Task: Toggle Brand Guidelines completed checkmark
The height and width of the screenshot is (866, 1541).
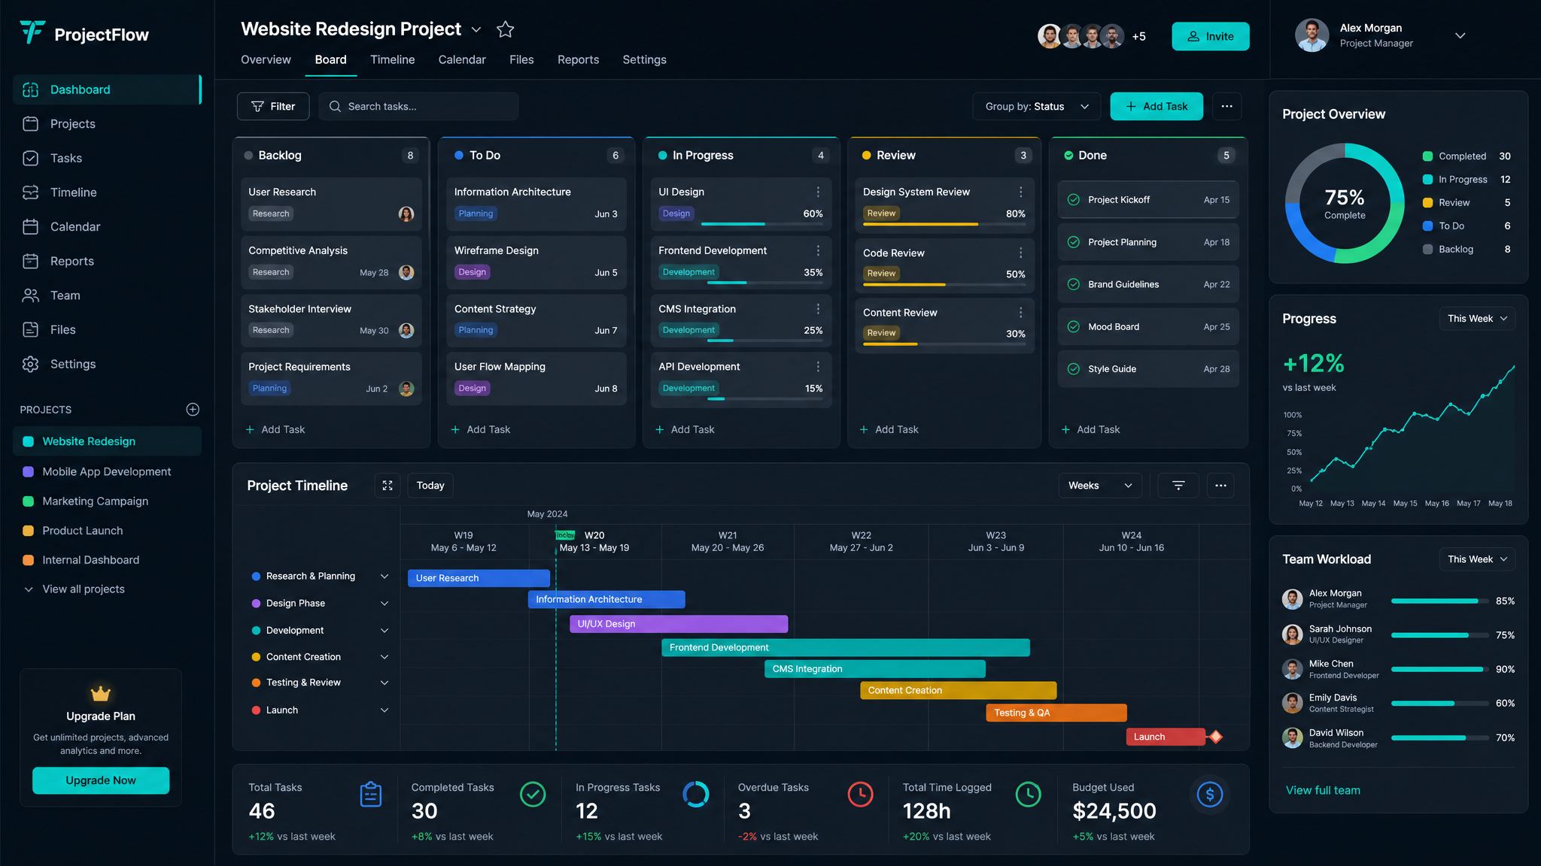Action: coord(1074,284)
